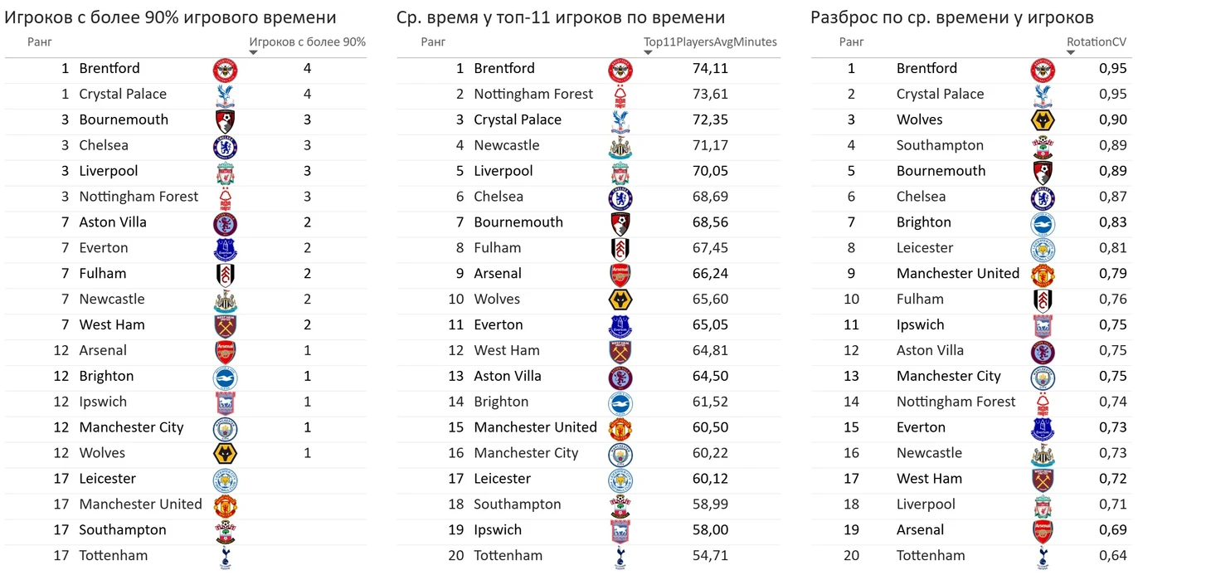Sort by Ранг column in left table
The height and width of the screenshot is (580, 1211).
(40, 41)
